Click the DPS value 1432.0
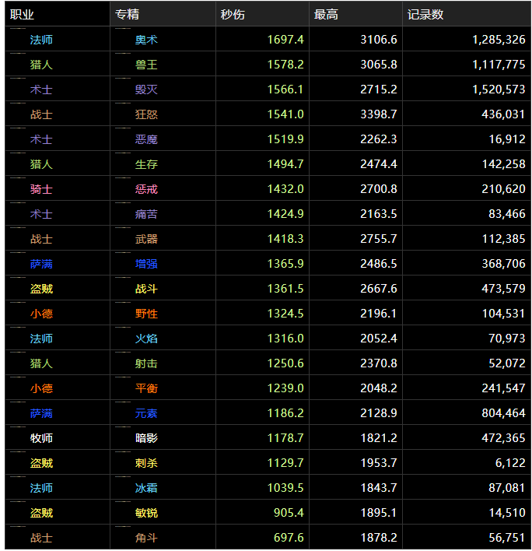This screenshot has width=532, height=551. pos(285,189)
